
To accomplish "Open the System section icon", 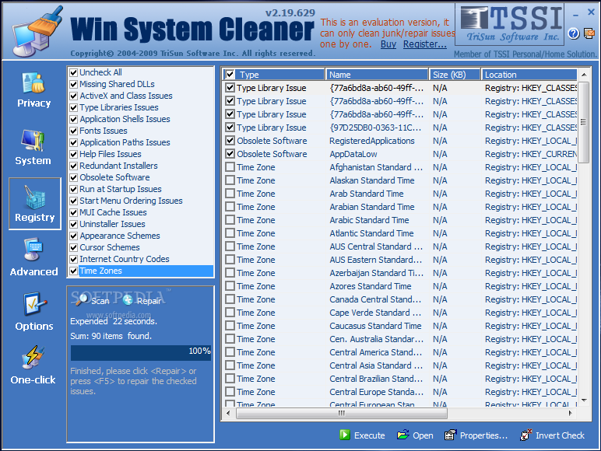I will click(33, 141).
